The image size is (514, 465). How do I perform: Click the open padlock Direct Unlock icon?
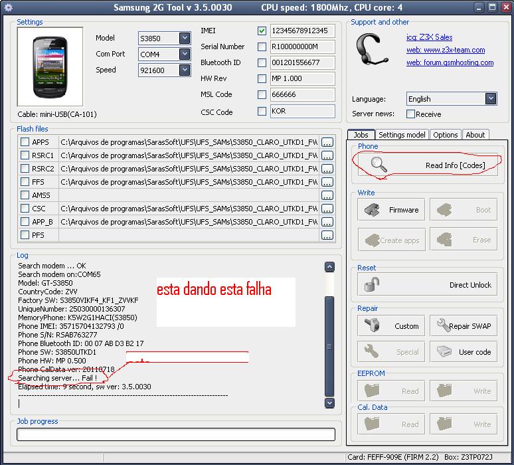click(372, 284)
